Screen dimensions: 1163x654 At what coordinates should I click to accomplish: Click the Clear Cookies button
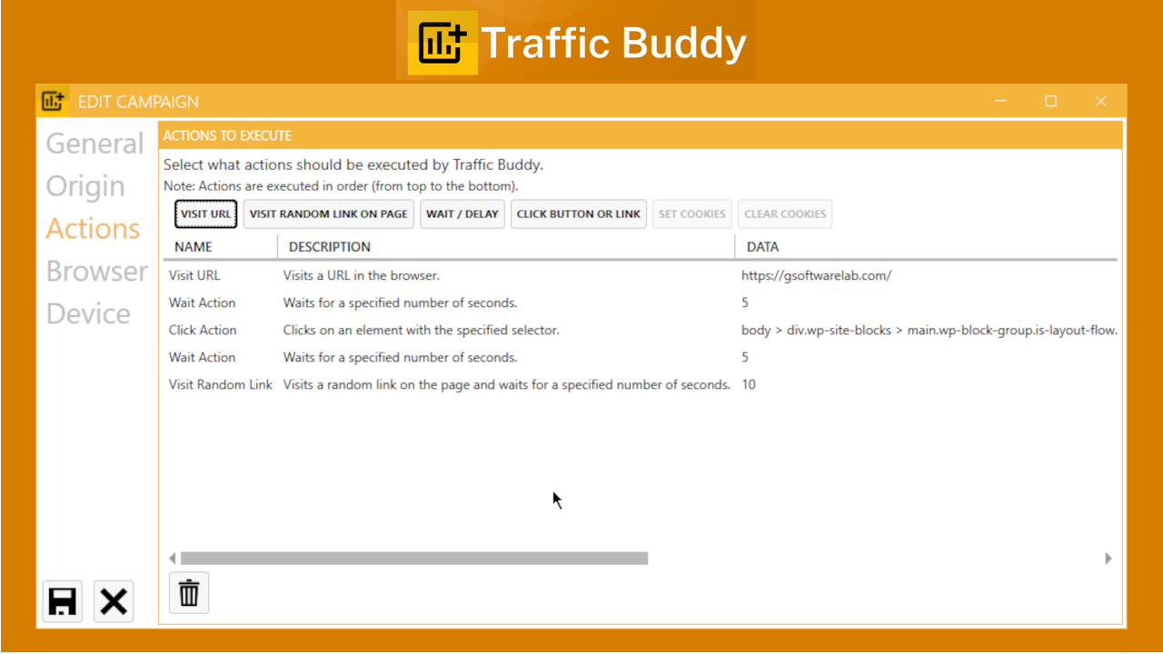(784, 213)
